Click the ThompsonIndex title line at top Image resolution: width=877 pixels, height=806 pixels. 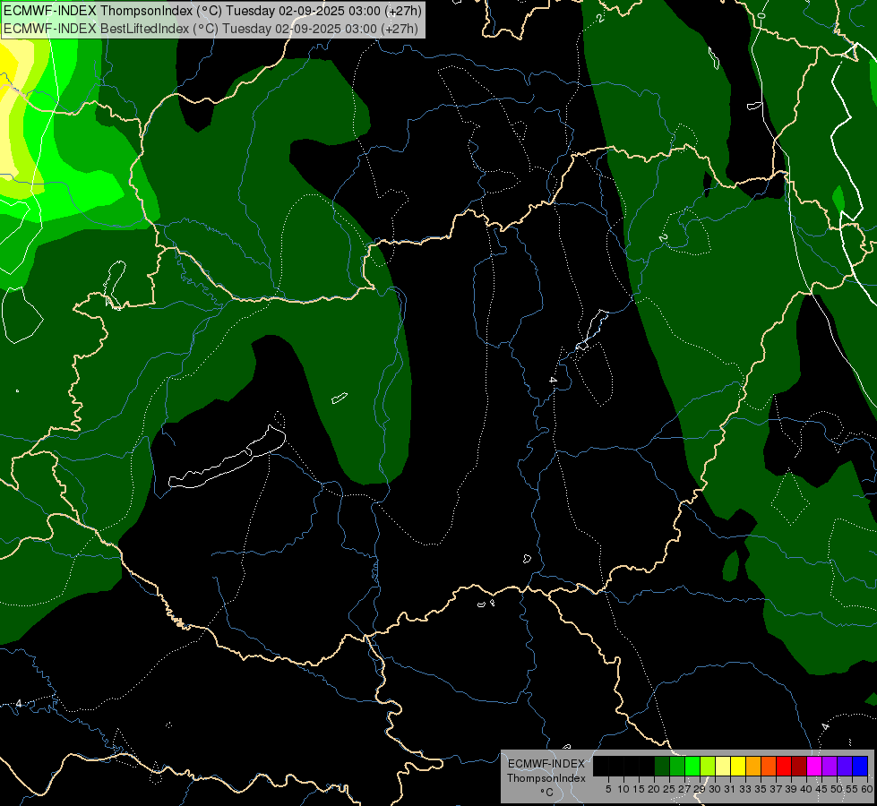[x=212, y=10]
